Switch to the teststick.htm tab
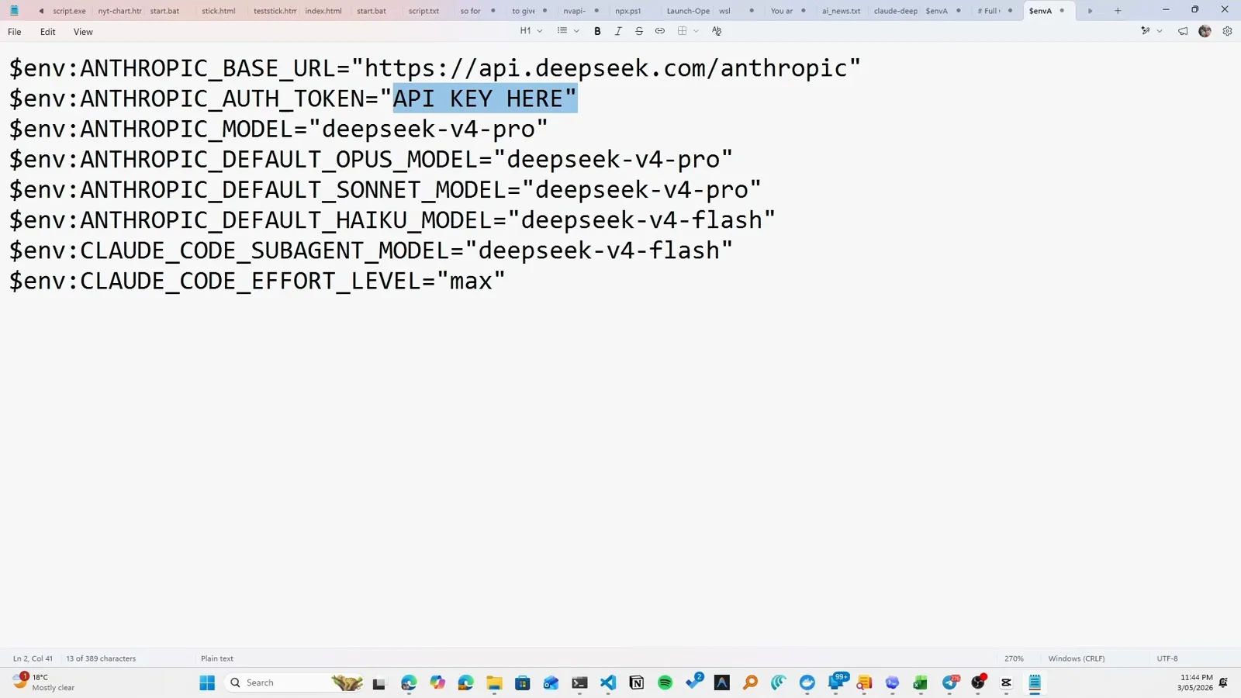 (x=275, y=11)
